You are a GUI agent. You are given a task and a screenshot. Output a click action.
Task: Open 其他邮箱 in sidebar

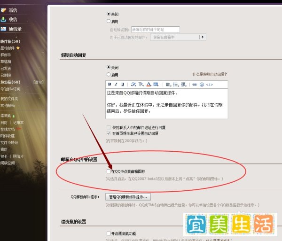pos(8,106)
